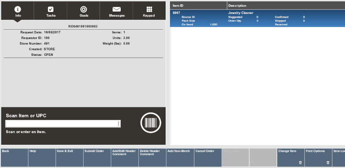Click Add/Edit Header Comment
The image size is (345, 168).
(125, 158)
